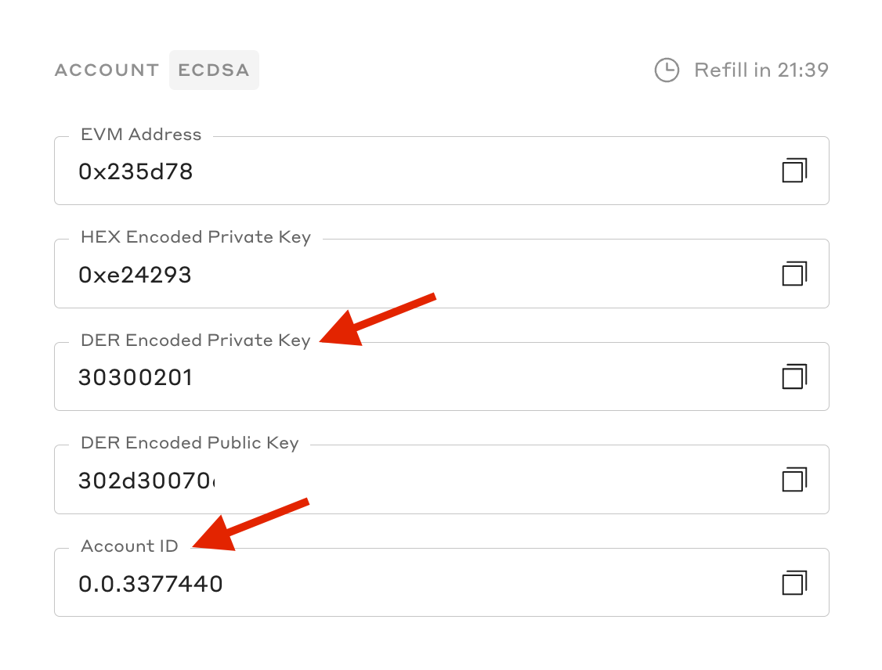
Task: Click the "DER Encoded Public Key" label
Action: [x=190, y=443]
